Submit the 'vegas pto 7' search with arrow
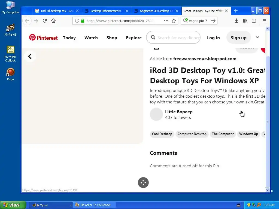The image size is (279, 209). click(x=213, y=21)
